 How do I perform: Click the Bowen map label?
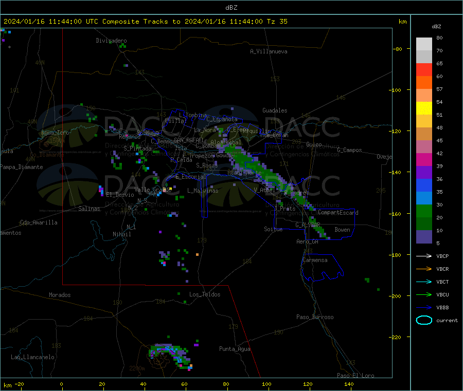pos(342,230)
